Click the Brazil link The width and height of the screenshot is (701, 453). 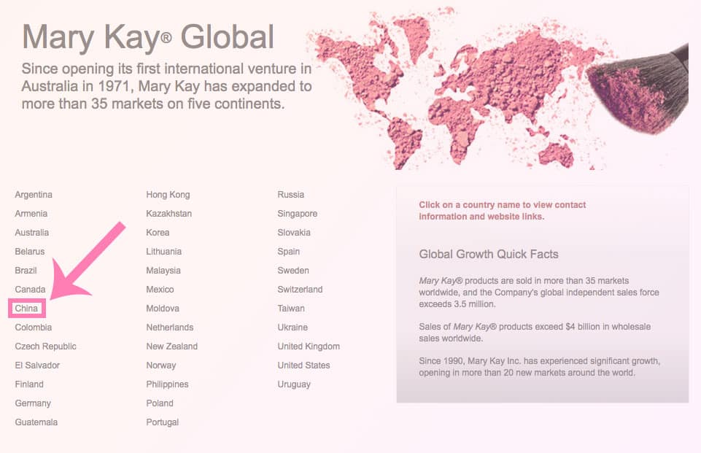point(26,271)
